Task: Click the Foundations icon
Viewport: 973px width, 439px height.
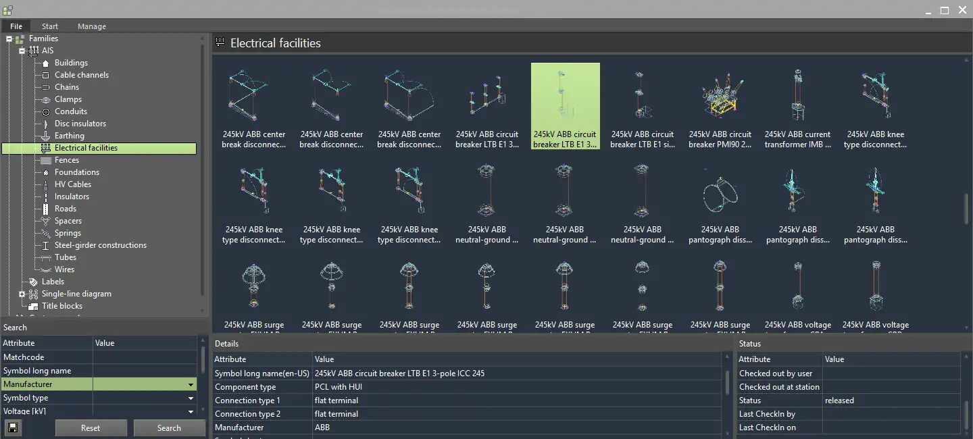Action: coord(46,172)
